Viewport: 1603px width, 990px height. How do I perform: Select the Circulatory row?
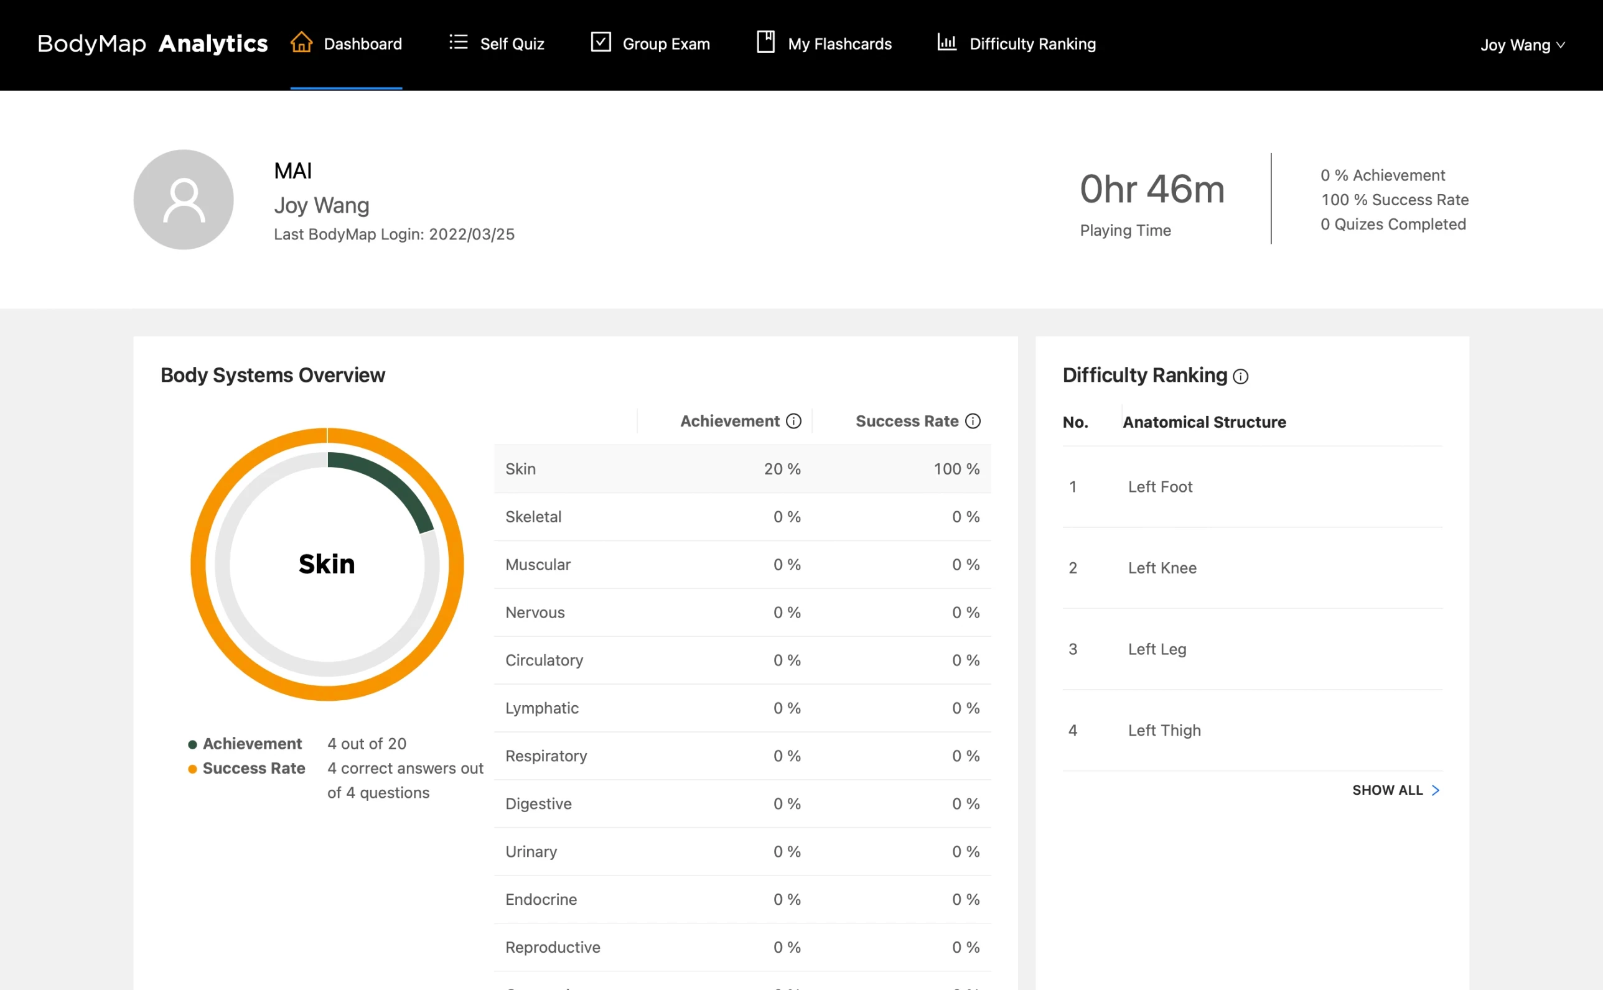(x=742, y=660)
